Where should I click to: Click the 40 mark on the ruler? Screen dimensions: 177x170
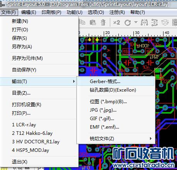tap(167, 33)
